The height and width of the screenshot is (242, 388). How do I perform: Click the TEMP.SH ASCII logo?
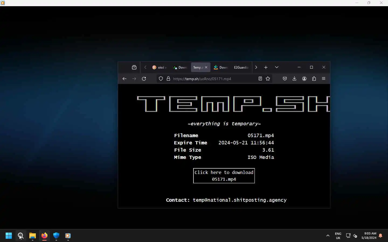[233, 104]
